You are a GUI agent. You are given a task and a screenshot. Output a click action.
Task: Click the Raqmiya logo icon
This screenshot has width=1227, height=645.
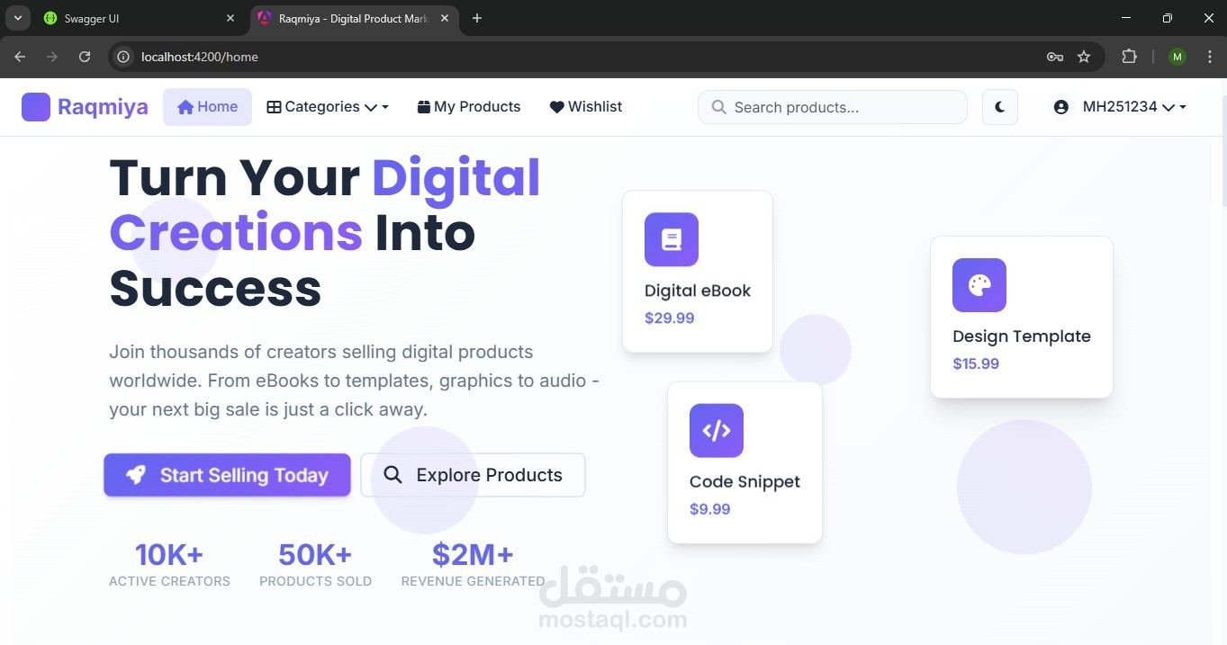[36, 107]
